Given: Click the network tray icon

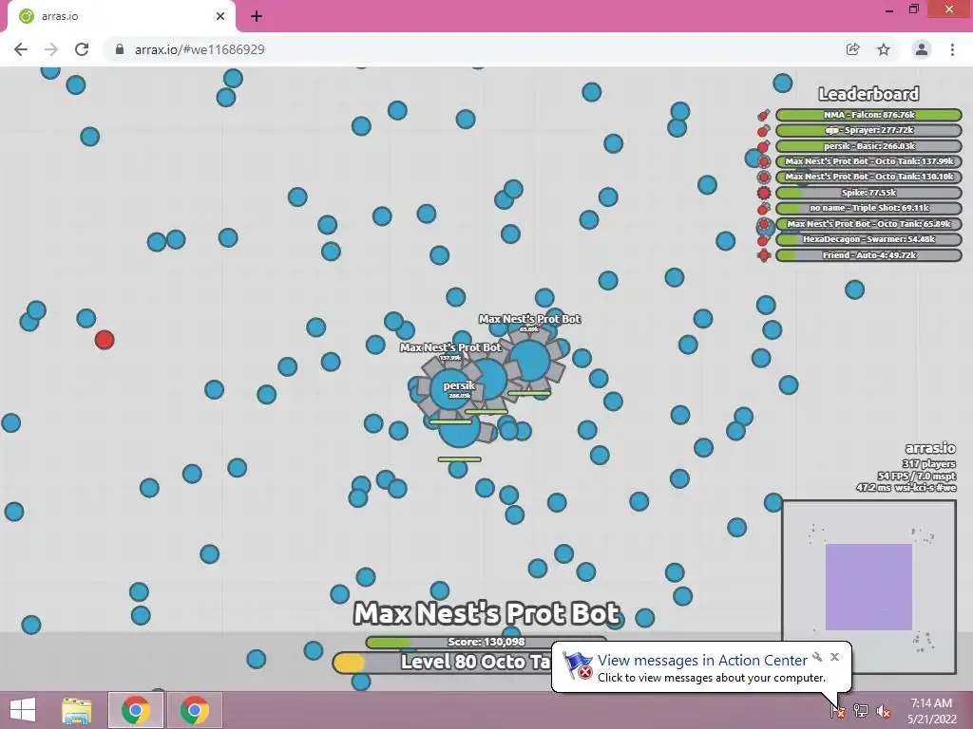Looking at the screenshot, I should pos(861,710).
